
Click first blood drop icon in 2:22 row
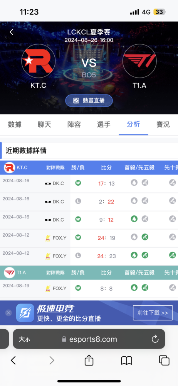tap(134, 201)
